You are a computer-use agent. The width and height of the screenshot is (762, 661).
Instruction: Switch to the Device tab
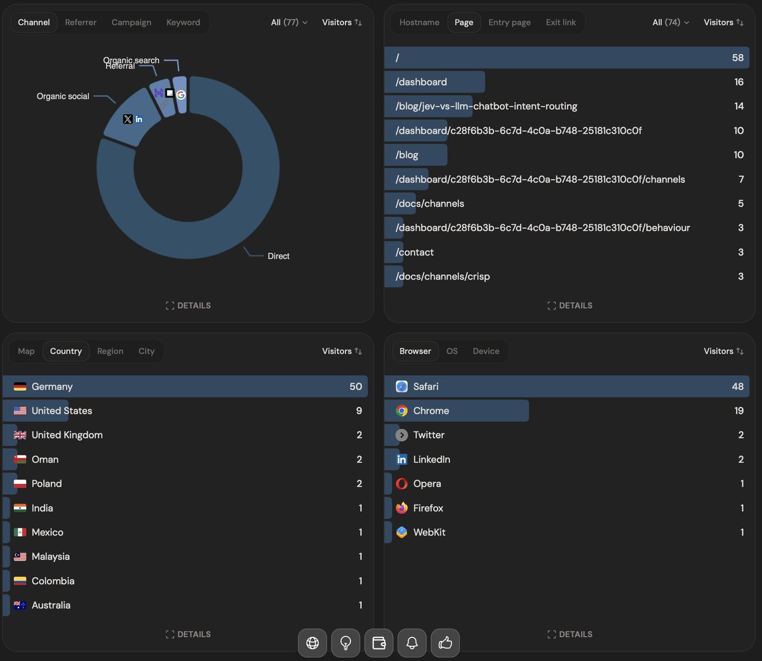(486, 351)
